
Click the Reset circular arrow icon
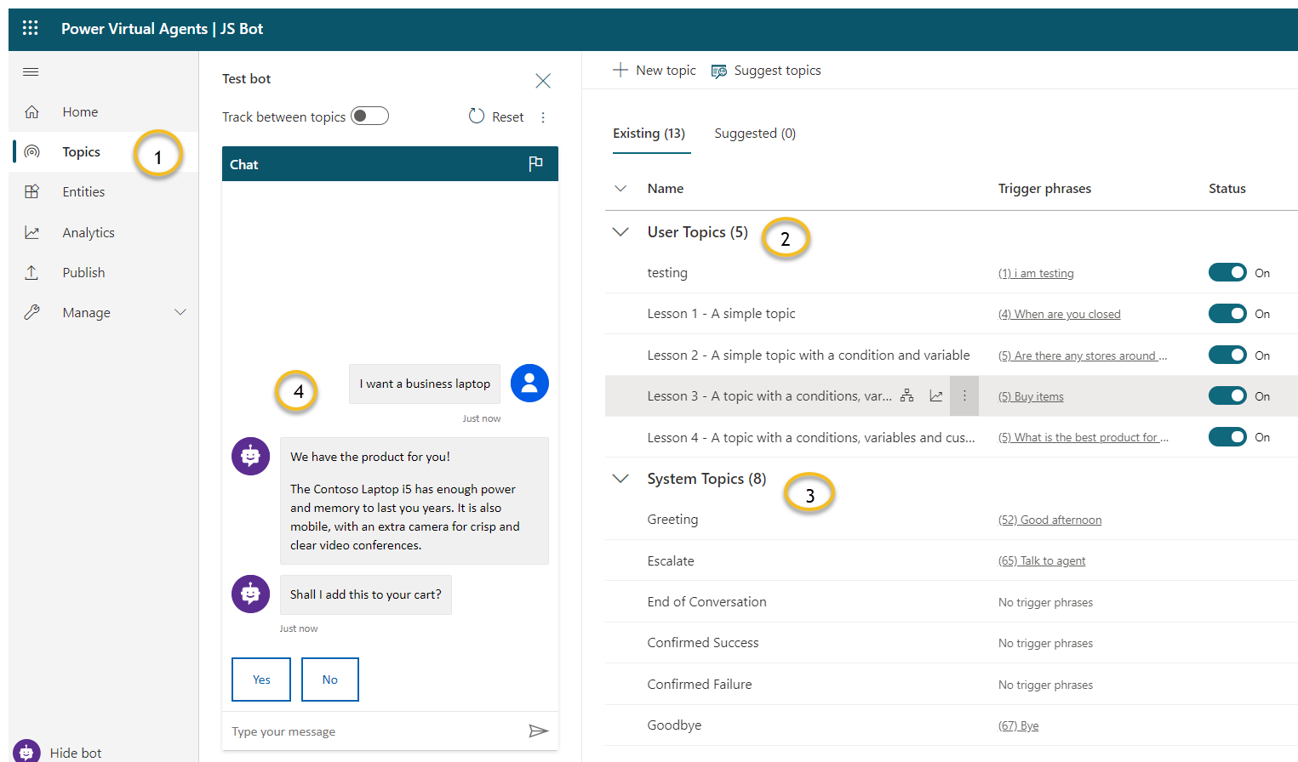click(477, 117)
